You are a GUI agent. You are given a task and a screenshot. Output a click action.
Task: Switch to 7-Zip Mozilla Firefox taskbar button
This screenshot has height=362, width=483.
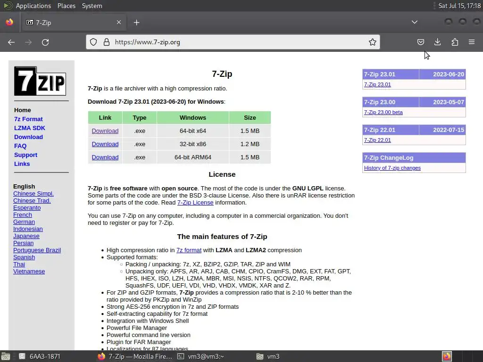click(135, 356)
